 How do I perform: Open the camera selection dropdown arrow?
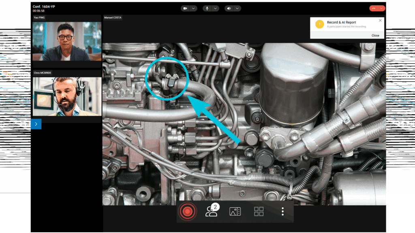click(x=194, y=8)
